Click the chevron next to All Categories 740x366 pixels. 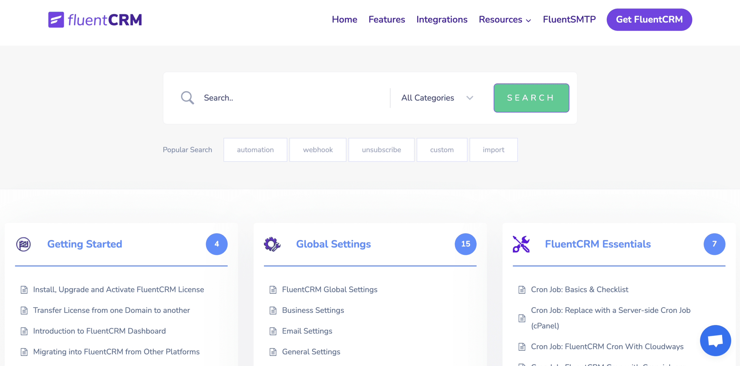click(x=470, y=98)
